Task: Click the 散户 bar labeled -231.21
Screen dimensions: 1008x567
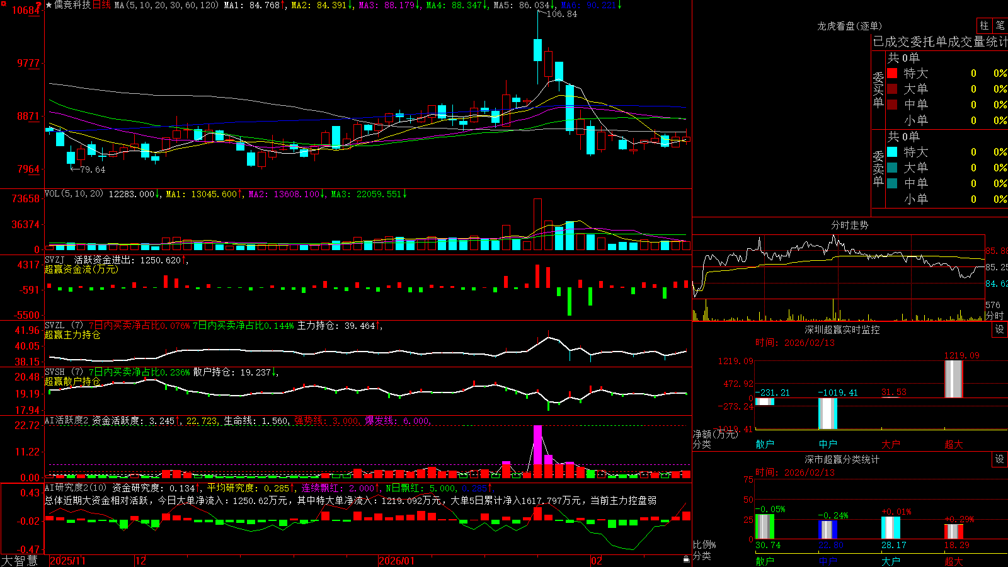Action: 765,401
